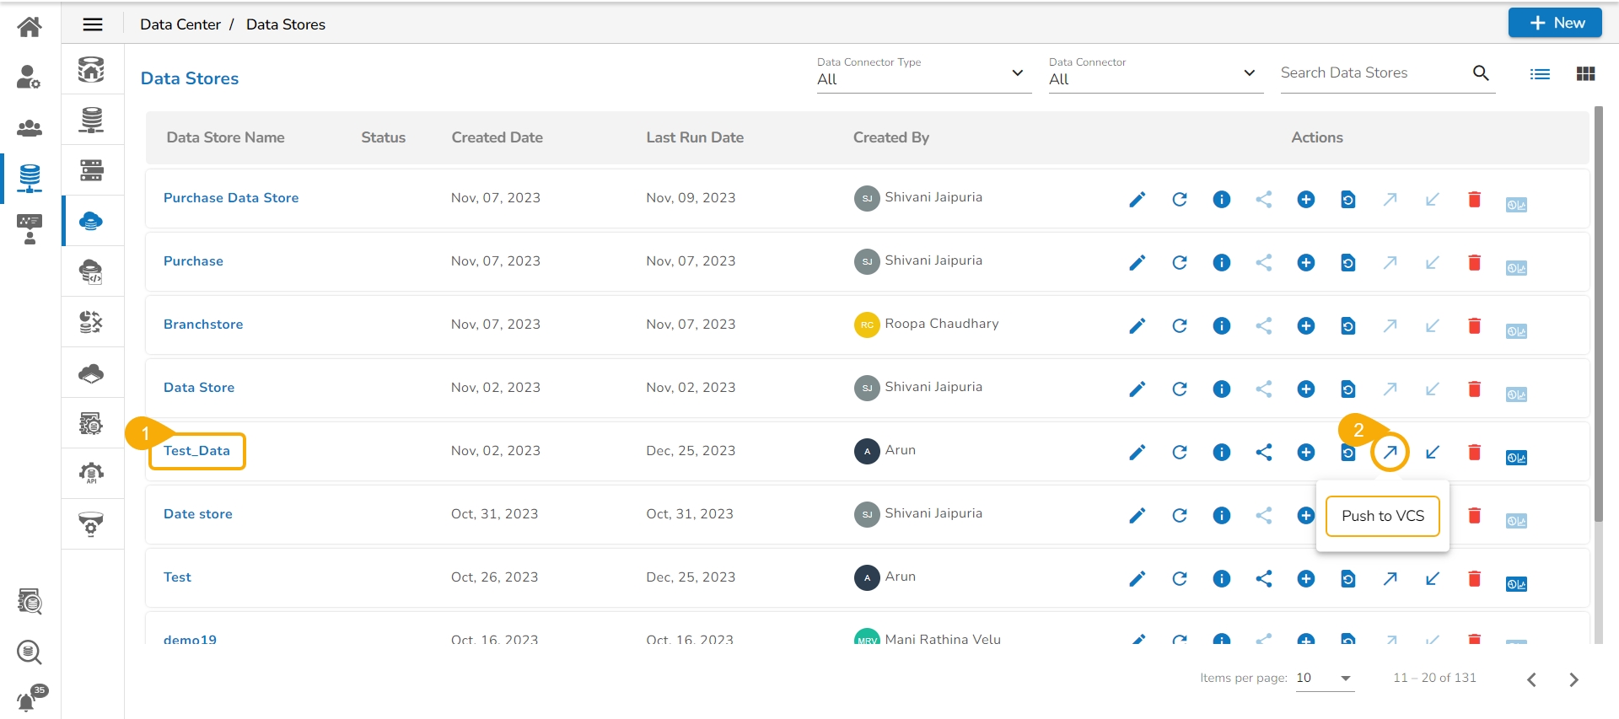Click the plus icon in Date store row

click(1305, 516)
